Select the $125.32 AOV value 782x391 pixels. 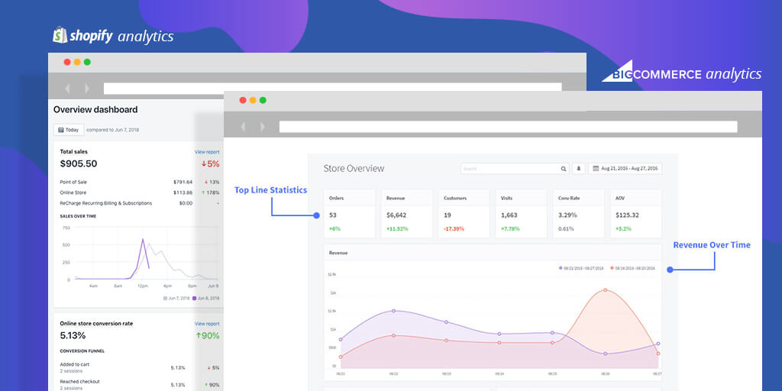tap(628, 215)
